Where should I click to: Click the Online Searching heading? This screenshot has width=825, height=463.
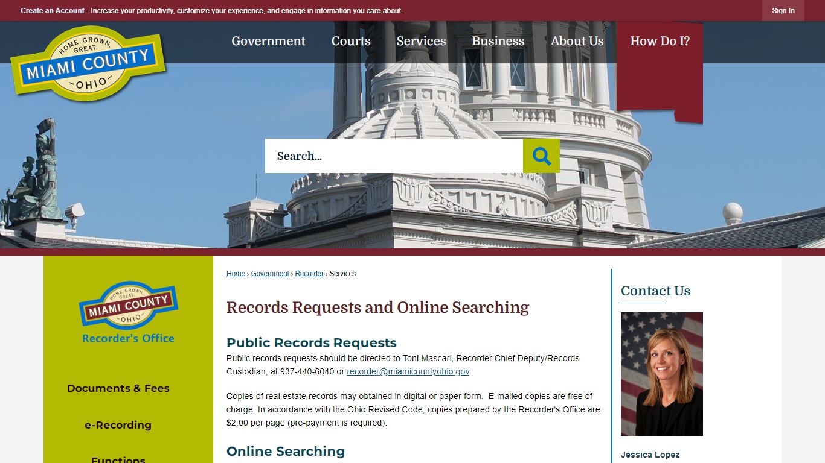pos(286,451)
